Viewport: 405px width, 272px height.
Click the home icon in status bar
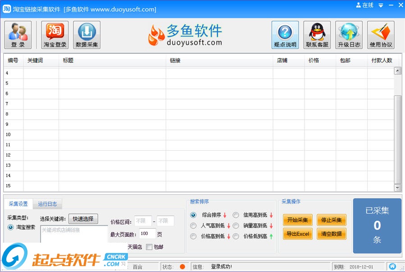click(392, 266)
